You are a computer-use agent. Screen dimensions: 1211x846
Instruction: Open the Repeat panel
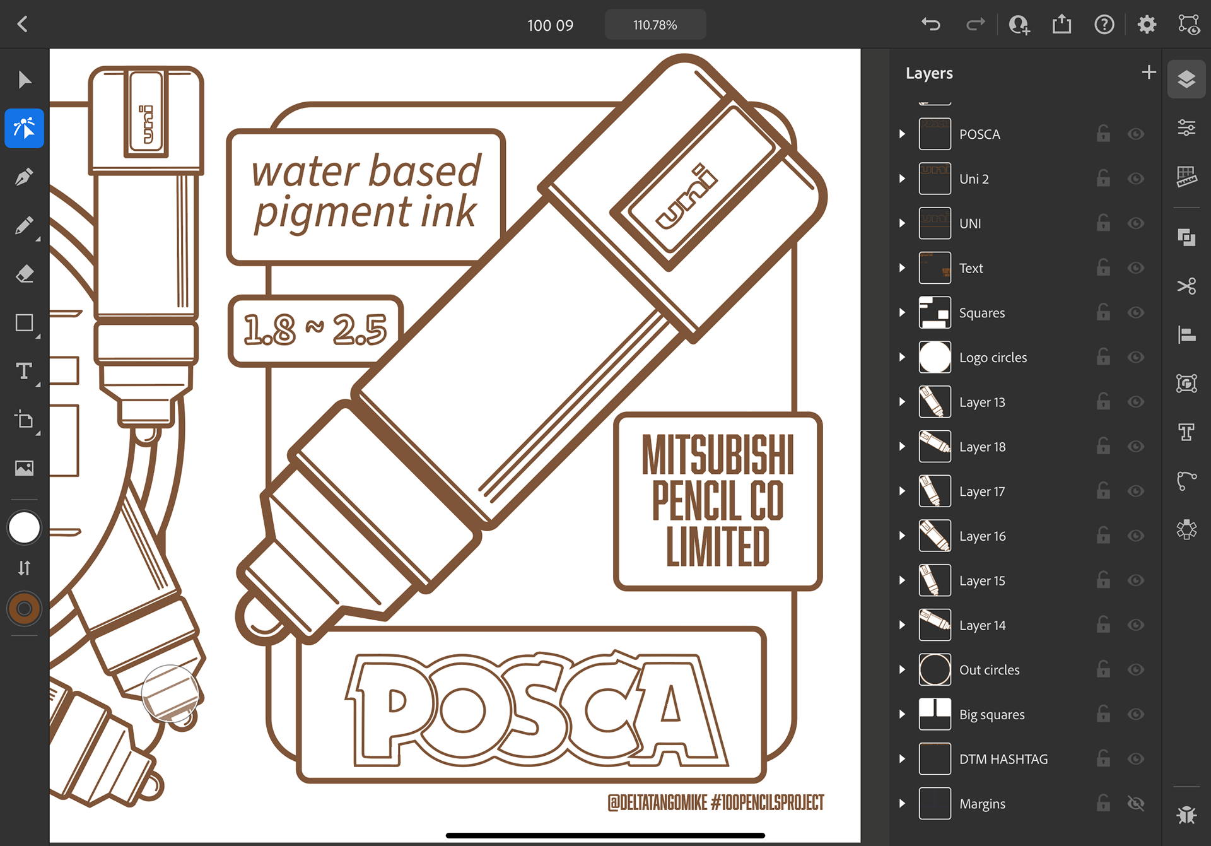tap(1186, 529)
